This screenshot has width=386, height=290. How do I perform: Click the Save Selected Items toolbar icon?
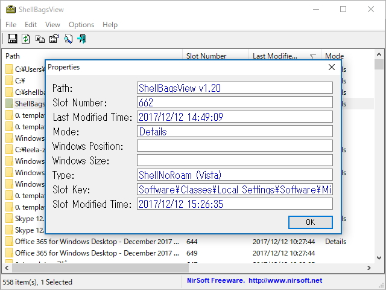[12, 39]
